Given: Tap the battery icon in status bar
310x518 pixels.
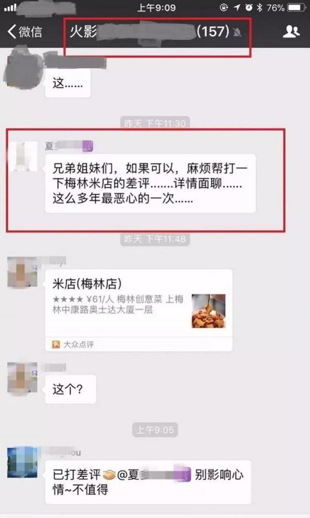Looking at the screenshot, I should 296,8.
